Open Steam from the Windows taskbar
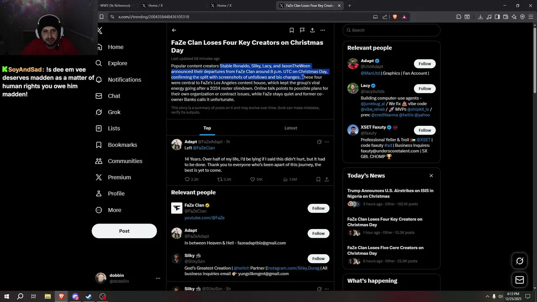The height and width of the screenshot is (302, 537). (x=89, y=297)
